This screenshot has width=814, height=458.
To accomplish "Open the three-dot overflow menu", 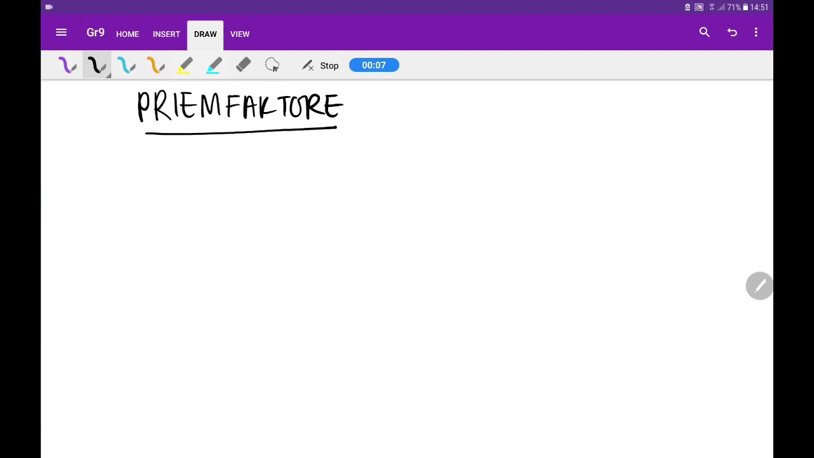I will coord(756,32).
